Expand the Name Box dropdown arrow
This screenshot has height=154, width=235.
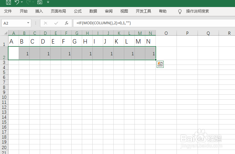tap(28, 23)
